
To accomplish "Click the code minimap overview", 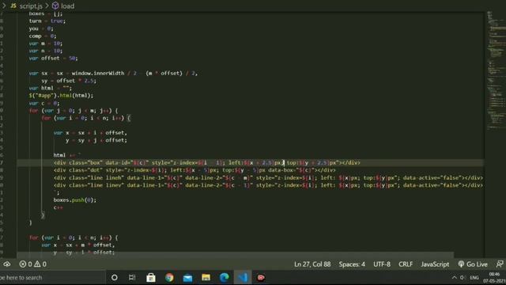I will click(x=496, y=70).
